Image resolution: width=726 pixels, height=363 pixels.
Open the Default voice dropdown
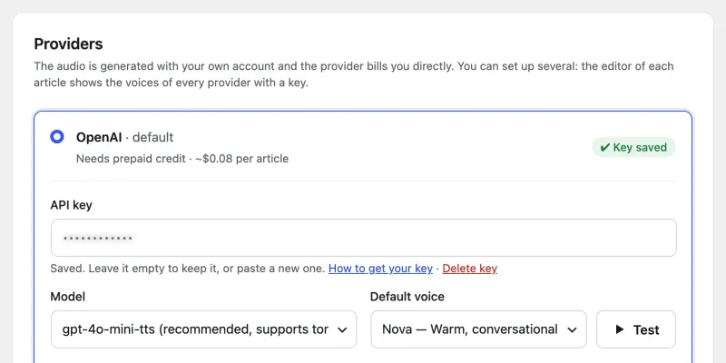pyautogui.click(x=479, y=329)
